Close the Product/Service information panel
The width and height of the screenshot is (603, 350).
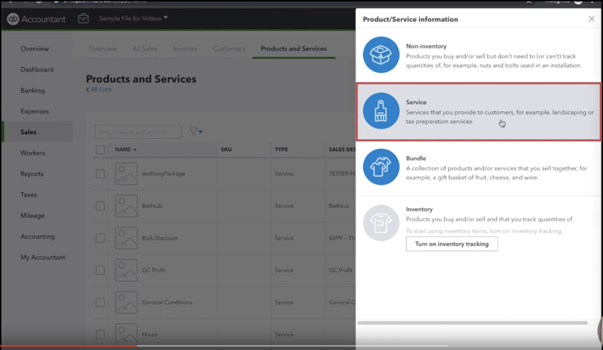(591, 19)
